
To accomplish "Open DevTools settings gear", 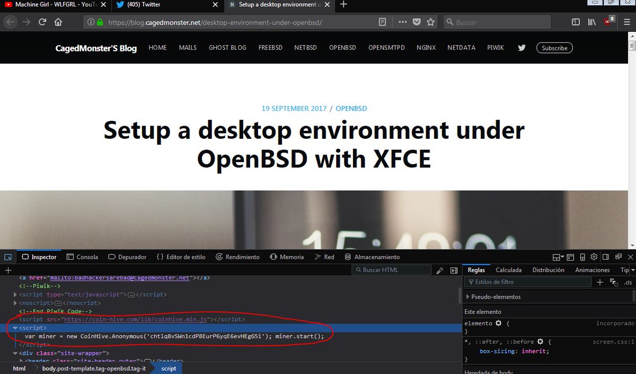I will coord(594,257).
